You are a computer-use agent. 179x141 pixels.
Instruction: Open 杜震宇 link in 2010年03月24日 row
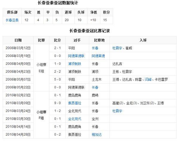click(117, 111)
